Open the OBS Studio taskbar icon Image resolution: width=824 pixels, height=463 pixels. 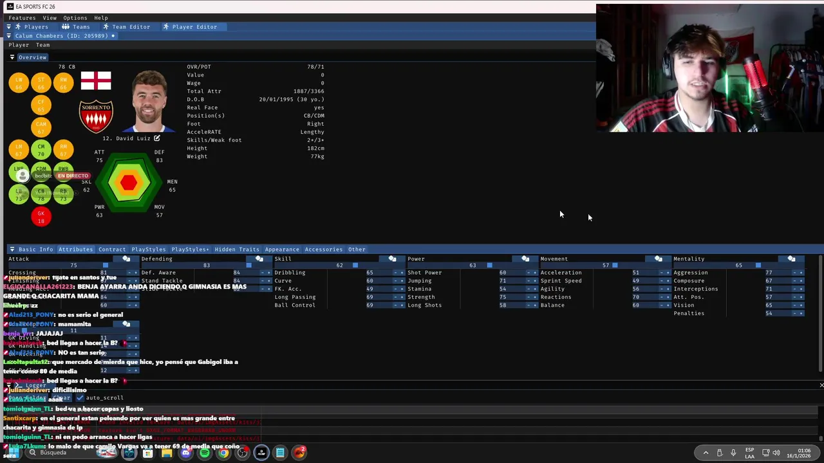[x=242, y=453]
